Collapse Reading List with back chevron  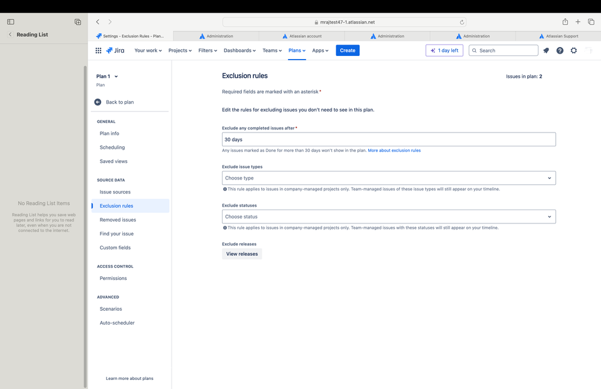10,34
